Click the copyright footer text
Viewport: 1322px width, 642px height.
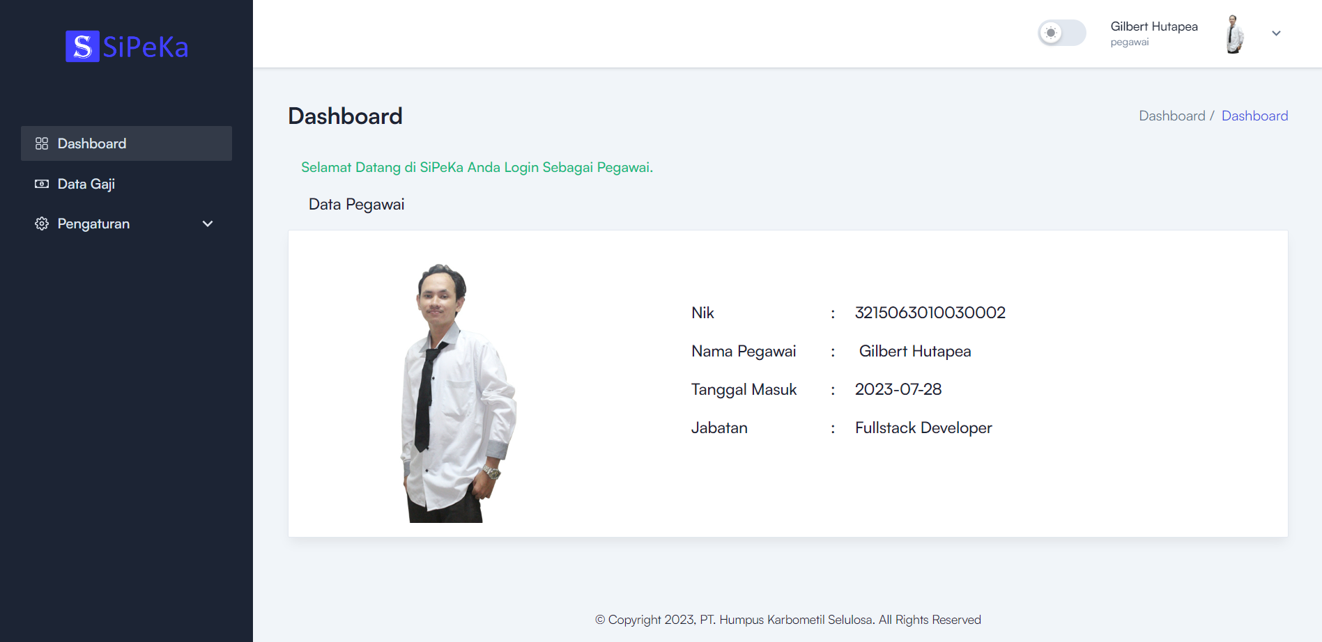(x=787, y=619)
